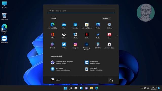Launch PicsArt

point(52,45)
